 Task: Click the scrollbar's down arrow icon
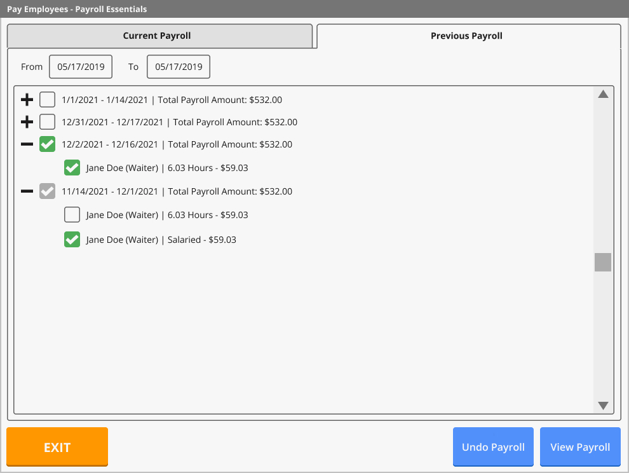602,405
